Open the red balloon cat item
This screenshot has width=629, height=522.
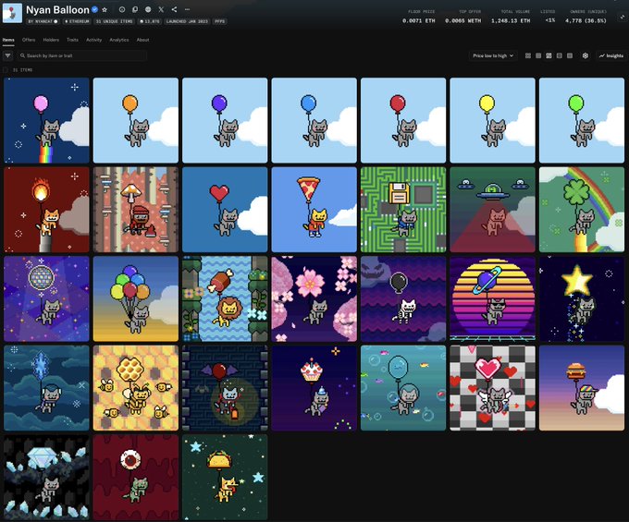pos(403,121)
